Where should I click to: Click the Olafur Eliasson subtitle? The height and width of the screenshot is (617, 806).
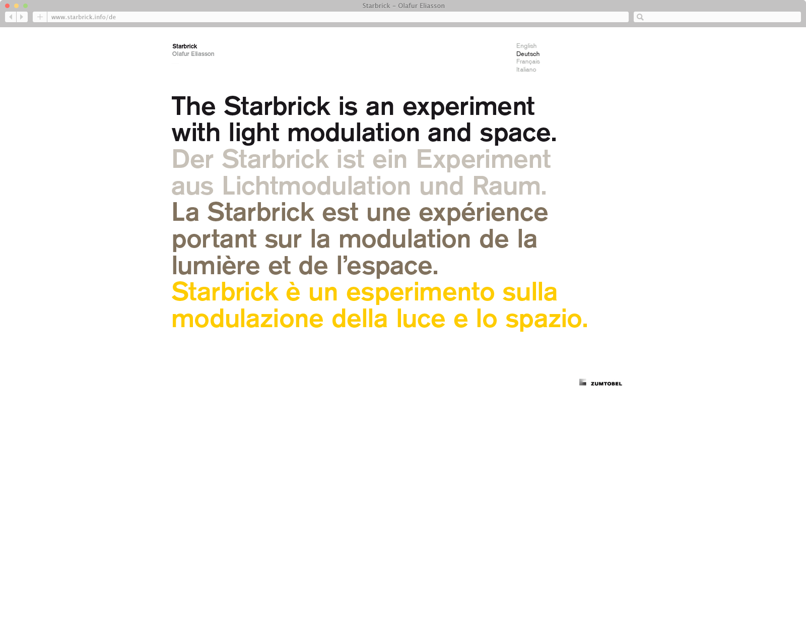coord(193,54)
